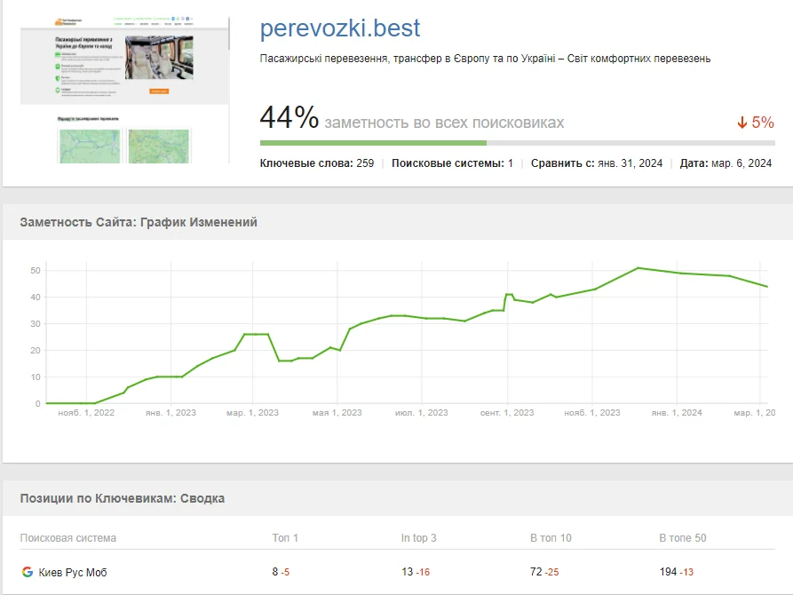This screenshot has width=793, height=595.
Task: Click the site description starting "Пасажирські перевезення"
Action: pos(485,59)
